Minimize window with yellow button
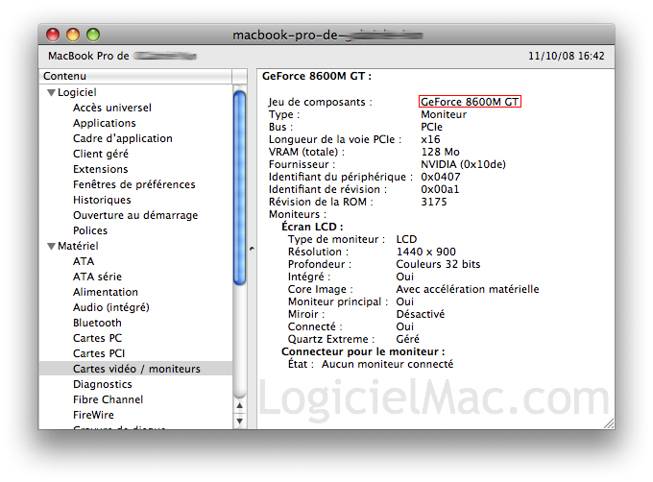This screenshot has width=653, height=482. click(73, 35)
